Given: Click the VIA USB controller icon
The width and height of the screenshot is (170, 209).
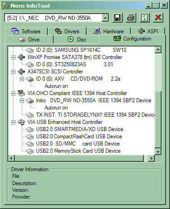Looking at the screenshot, I should (x=22, y=122).
